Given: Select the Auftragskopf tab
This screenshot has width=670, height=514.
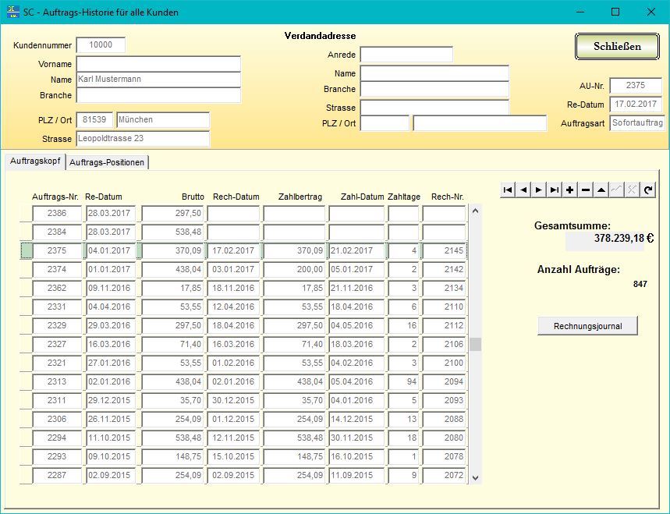Looking at the screenshot, I should point(36,160).
